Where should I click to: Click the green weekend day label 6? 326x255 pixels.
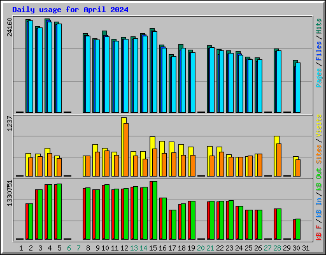pos(69,248)
